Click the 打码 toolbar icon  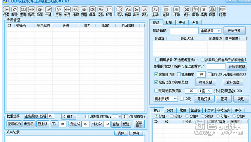coord(177,10)
